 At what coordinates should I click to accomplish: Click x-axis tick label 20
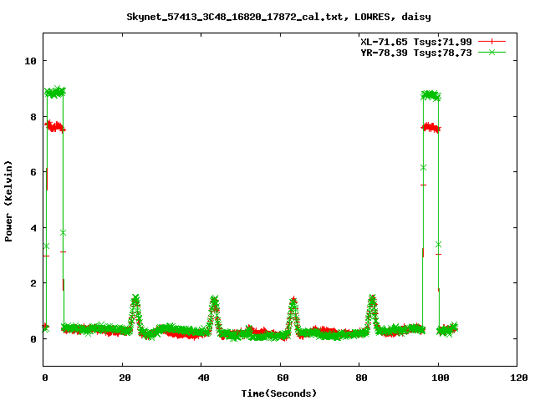click(x=125, y=378)
